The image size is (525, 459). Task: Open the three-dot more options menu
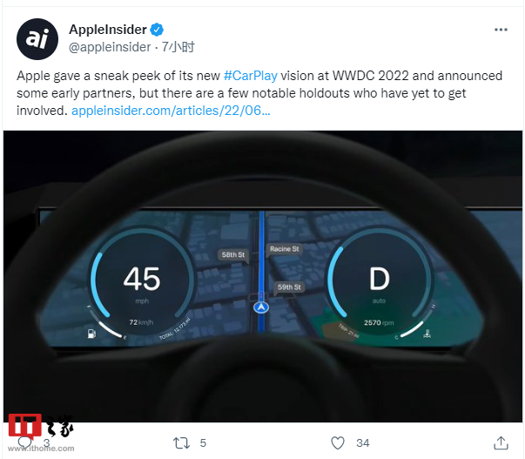point(501,30)
